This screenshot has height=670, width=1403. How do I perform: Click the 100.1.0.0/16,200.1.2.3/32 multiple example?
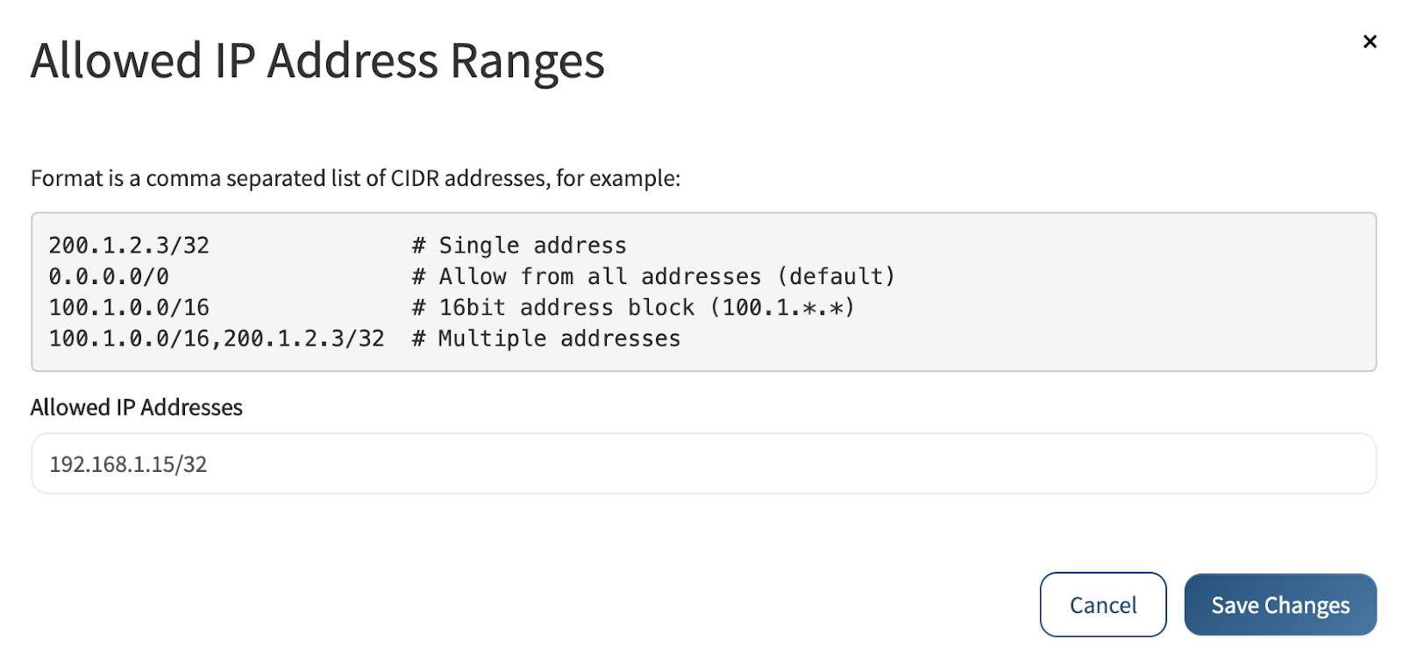coord(217,339)
